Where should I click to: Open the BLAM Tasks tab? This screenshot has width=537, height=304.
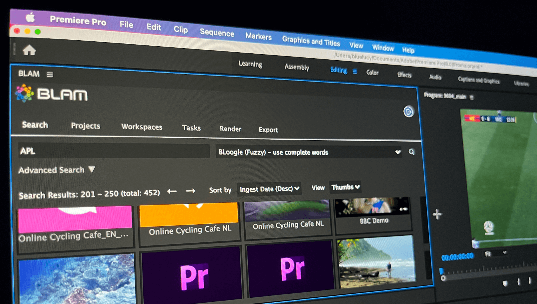point(191,128)
